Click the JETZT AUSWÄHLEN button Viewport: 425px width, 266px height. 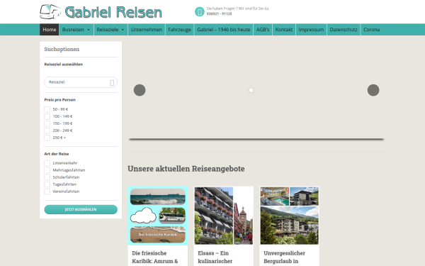[x=81, y=209]
